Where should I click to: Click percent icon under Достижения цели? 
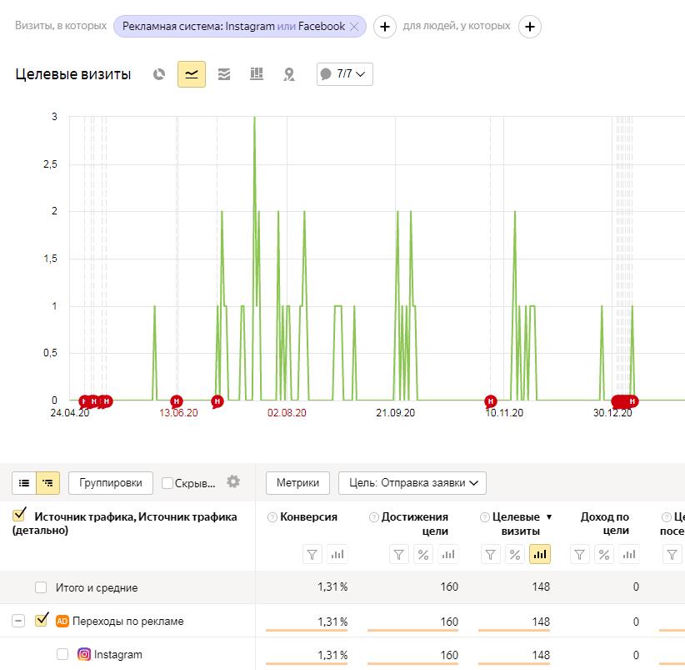[422, 555]
